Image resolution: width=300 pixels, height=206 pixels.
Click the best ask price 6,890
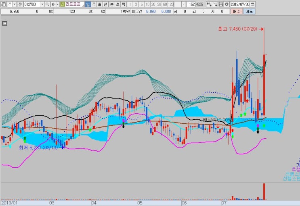151,11
